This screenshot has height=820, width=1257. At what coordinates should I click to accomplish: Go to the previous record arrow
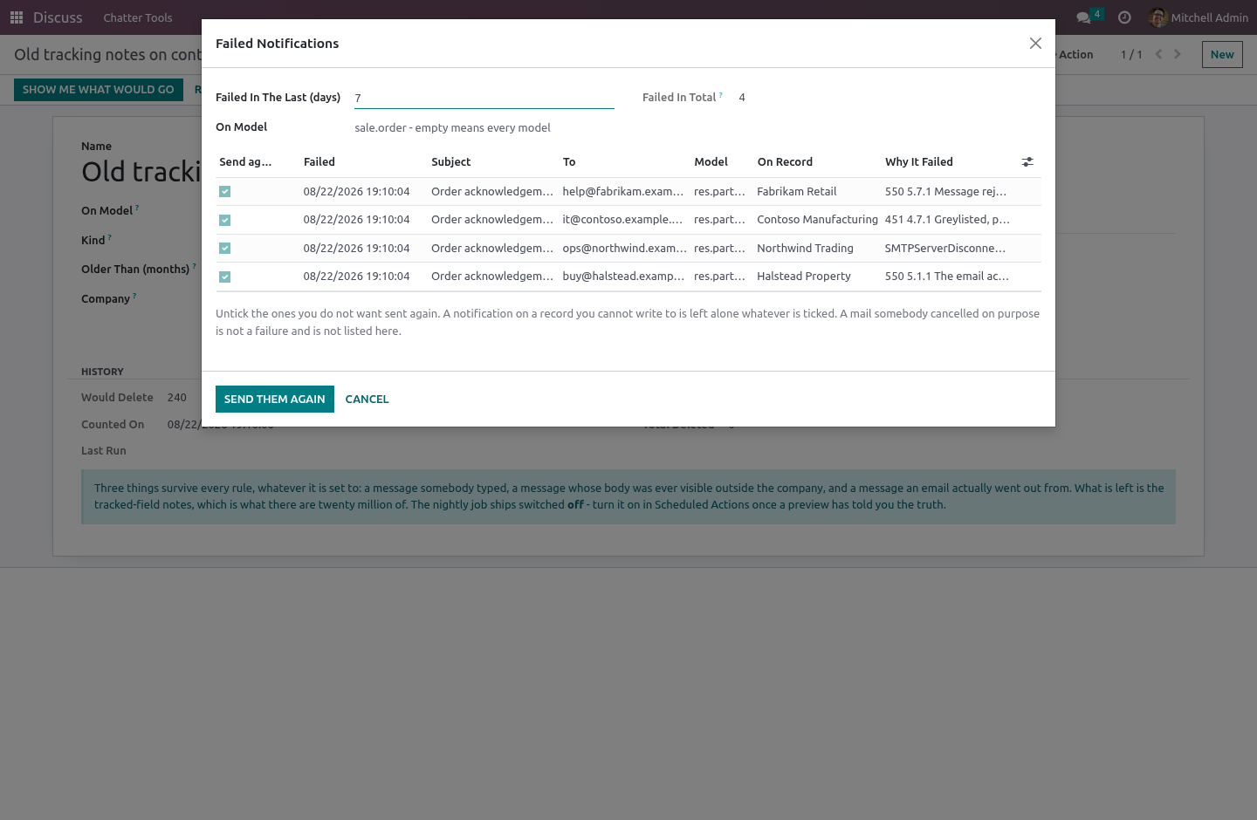[x=1158, y=54]
